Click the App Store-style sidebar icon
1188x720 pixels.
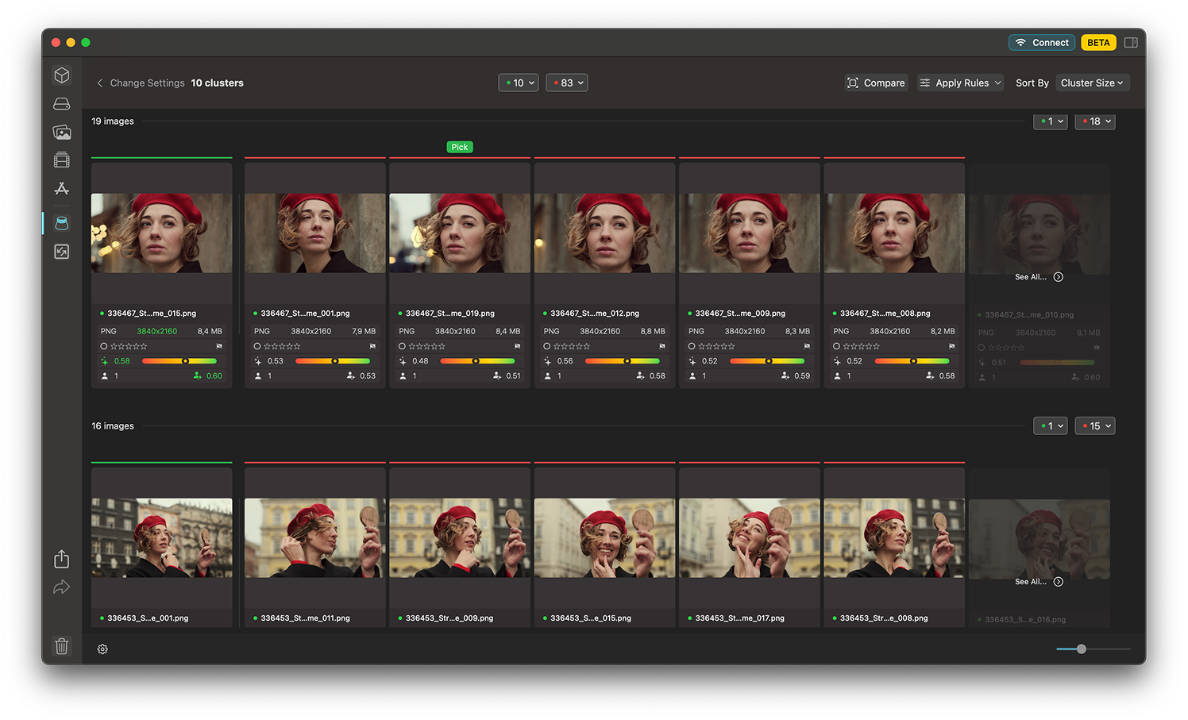tap(62, 189)
